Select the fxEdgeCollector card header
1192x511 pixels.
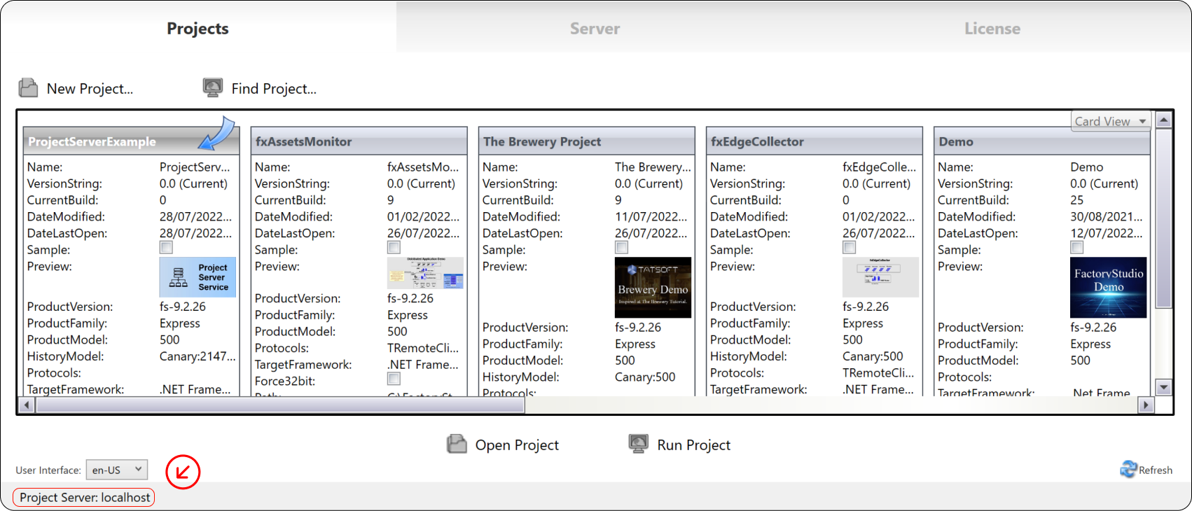(x=814, y=141)
